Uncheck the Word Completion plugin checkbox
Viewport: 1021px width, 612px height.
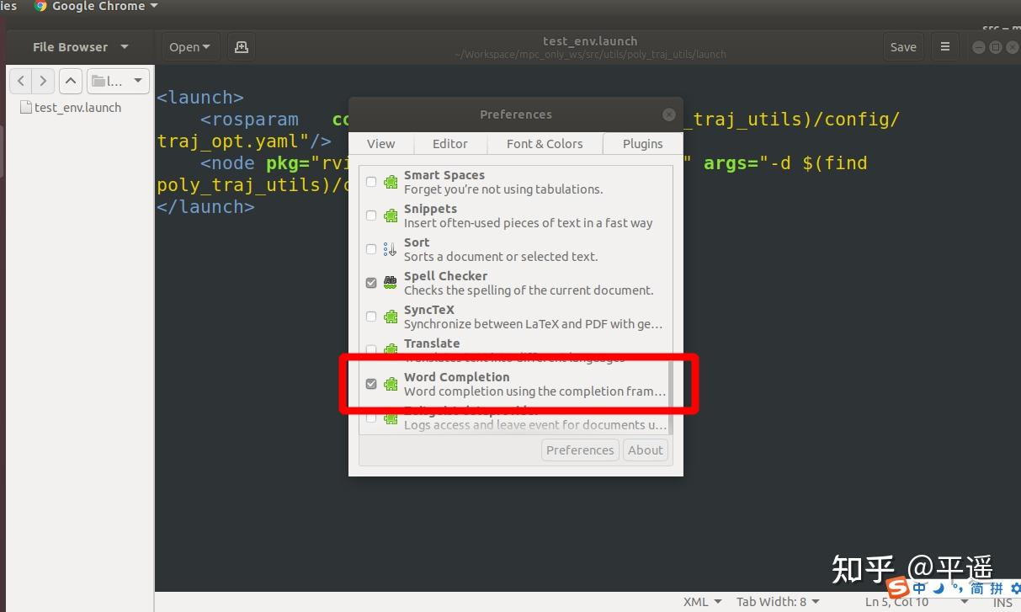371,384
